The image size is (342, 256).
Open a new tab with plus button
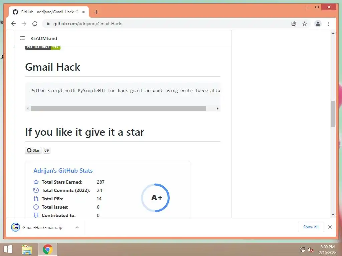point(96,12)
